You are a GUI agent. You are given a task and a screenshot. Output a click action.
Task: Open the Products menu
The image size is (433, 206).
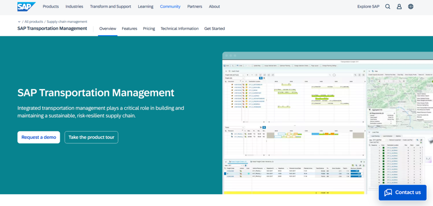pos(51,7)
